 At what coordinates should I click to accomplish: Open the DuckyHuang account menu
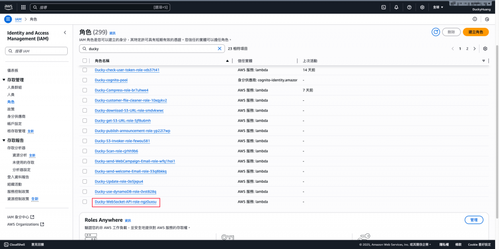click(481, 10)
